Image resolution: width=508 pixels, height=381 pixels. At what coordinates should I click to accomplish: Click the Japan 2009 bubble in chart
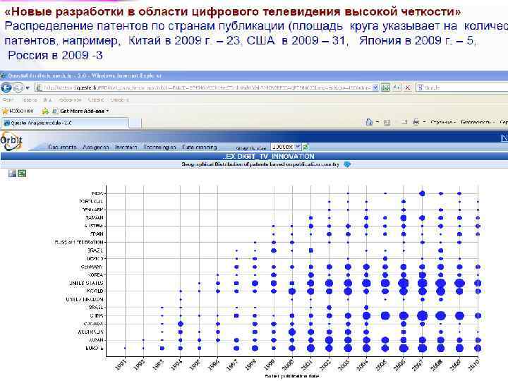tap(459, 340)
